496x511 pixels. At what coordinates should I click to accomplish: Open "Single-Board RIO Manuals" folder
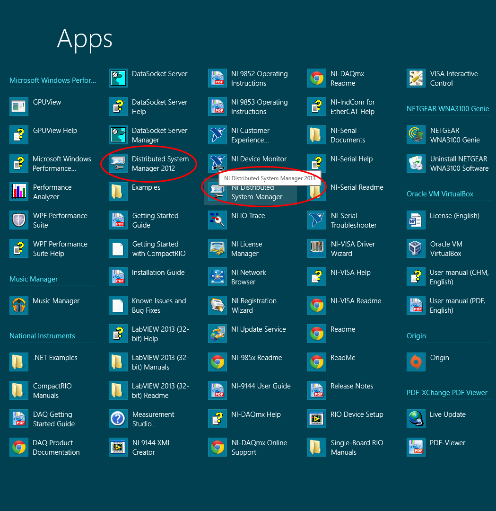pyautogui.click(x=346, y=447)
